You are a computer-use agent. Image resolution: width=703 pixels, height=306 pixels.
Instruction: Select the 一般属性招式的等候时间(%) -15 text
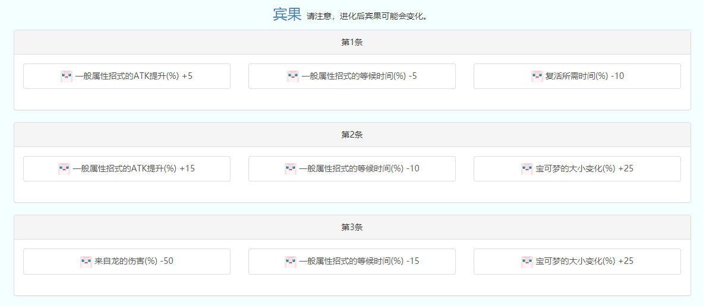pyautogui.click(x=359, y=261)
